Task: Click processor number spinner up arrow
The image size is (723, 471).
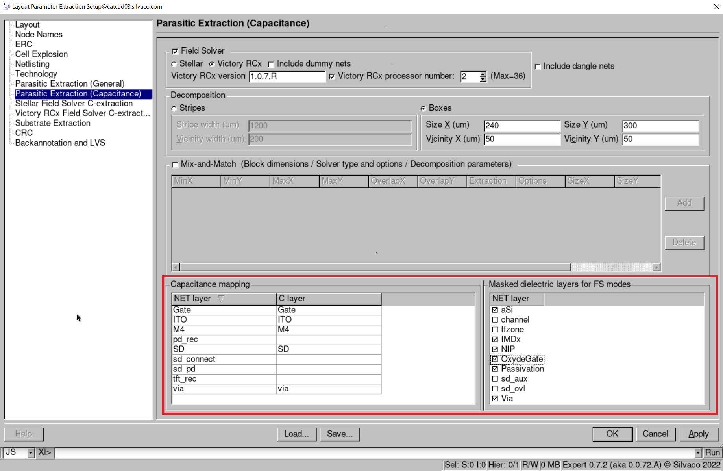Action: [483, 74]
